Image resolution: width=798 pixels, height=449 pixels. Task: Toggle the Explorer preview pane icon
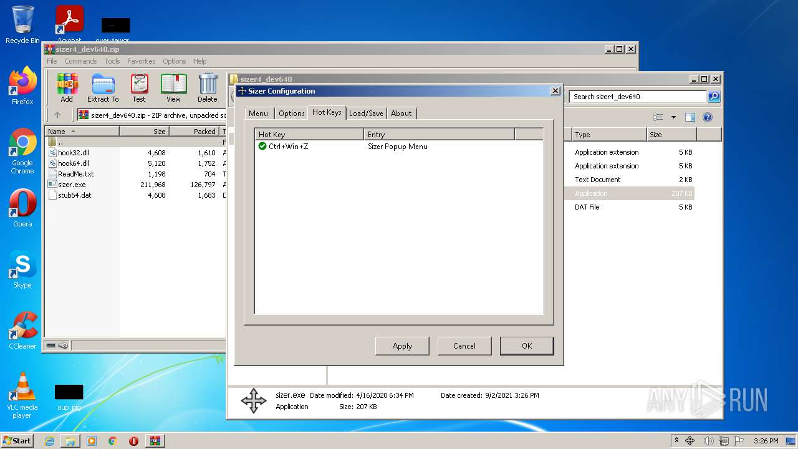point(690,117)
